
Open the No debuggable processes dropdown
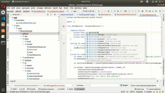click(58, 86)
